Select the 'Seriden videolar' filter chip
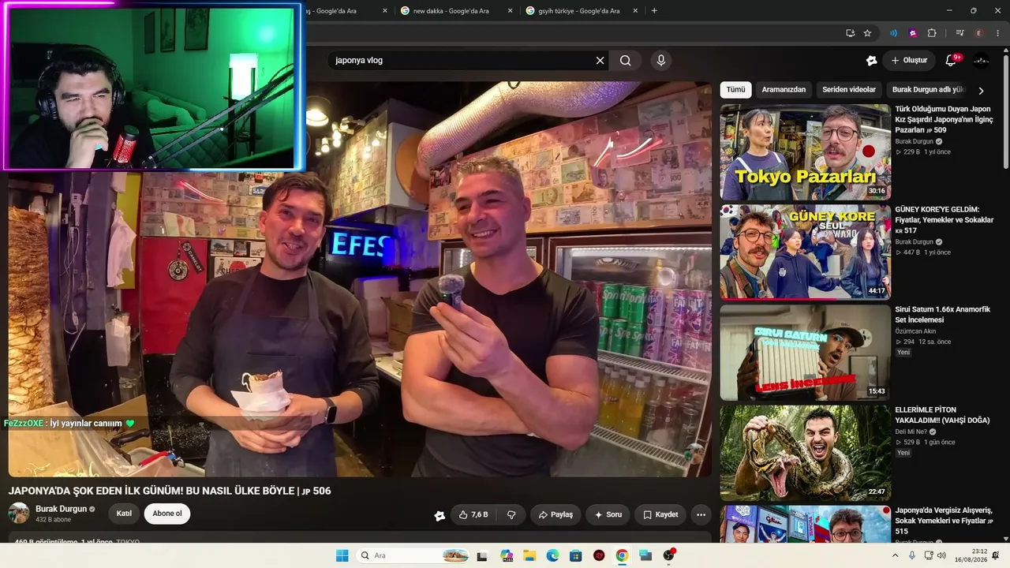Screen dimensions: 1010x568 tap(849, 90)
